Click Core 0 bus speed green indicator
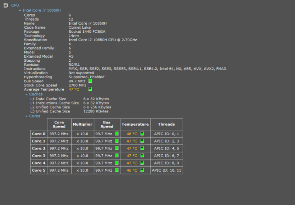Viewport: 295px width, 205px height. click(x=117, y=134)
